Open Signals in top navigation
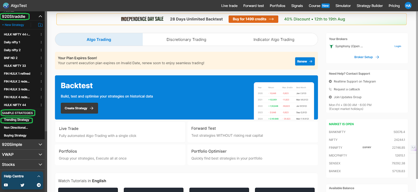Screen dimensions: 418x192 (297, 6)
